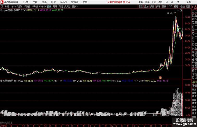Open the 资讯 menu

44,2
